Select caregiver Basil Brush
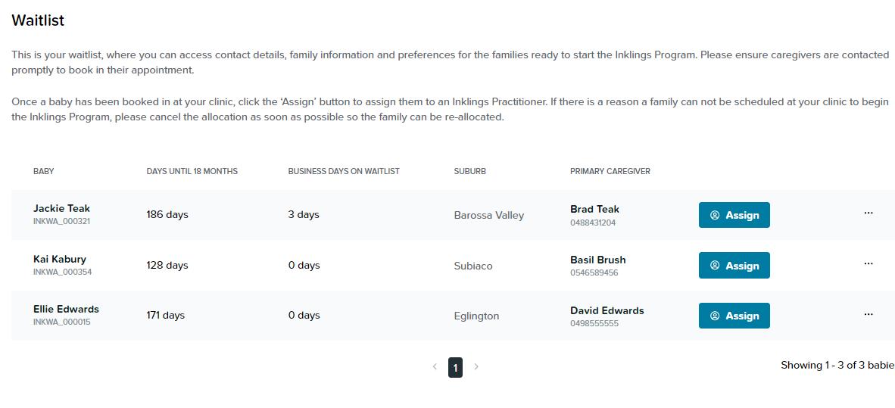This screenshot has width=895, height=408. pos(597,260)
